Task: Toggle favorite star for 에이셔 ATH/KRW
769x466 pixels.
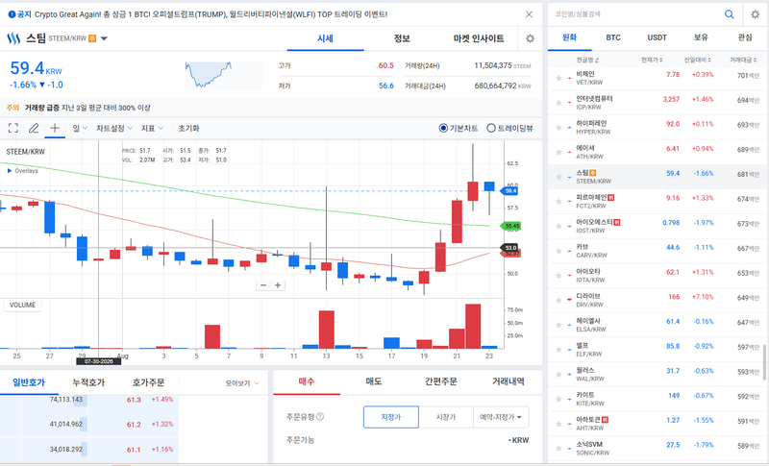Action: 558,152
